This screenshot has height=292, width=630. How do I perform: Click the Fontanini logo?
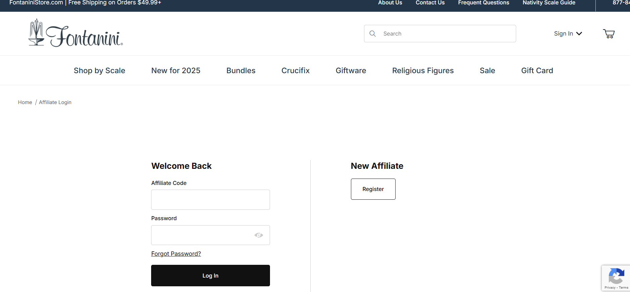point(76,34)
